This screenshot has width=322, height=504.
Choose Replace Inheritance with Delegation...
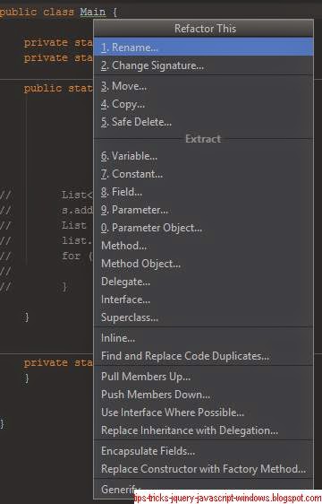pyautogui.click(x=203, y=430)
